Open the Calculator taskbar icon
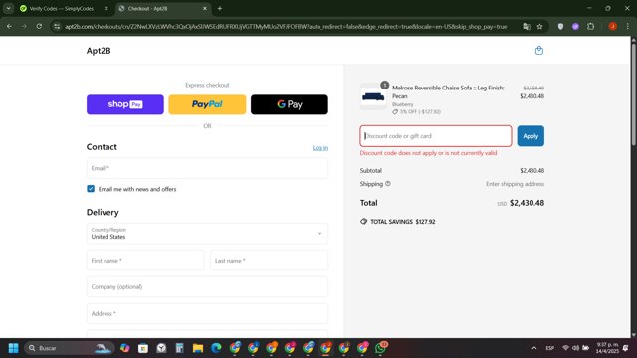This screenshot has width=637, height=358. coord(179,348)
